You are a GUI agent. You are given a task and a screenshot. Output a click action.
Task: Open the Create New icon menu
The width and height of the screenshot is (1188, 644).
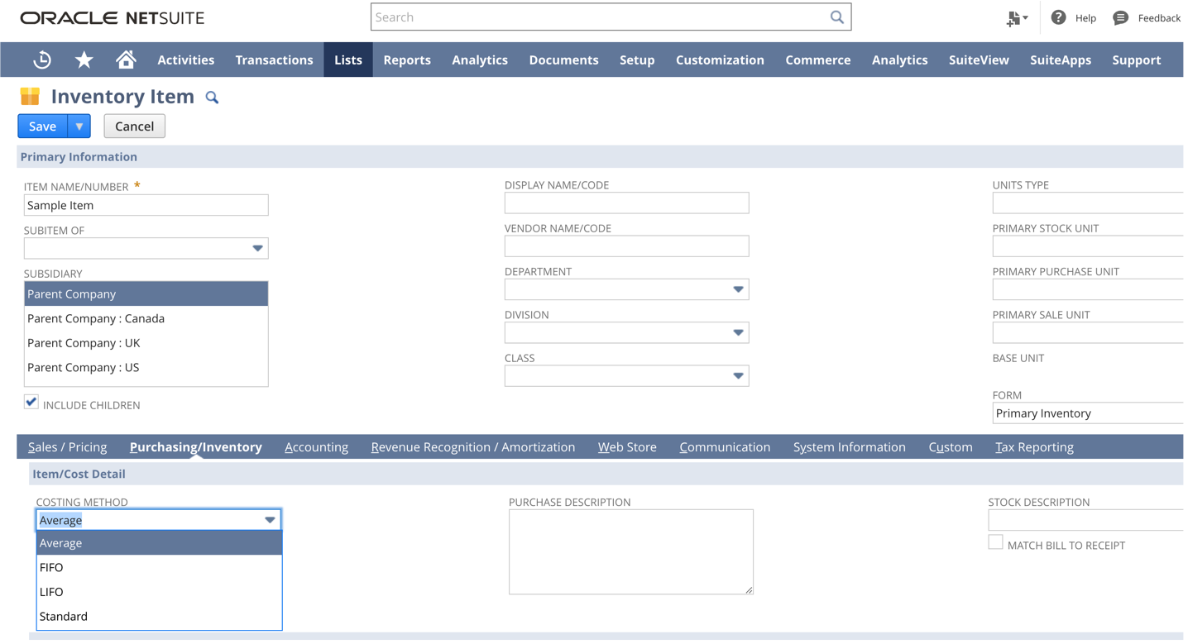pyautogui.click(x=1016, y=18)
